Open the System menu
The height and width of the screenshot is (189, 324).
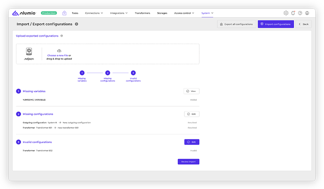pyautogui.click(x=207, y=13)
